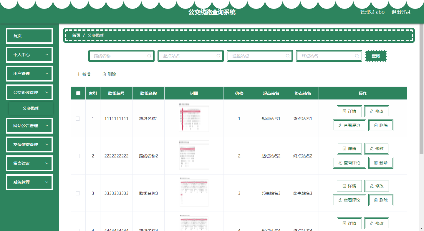The width and height of the screenshot is (424, 231).
Task: Open 详情 for 路线名称2 row
Action: (x=349, y=149)
